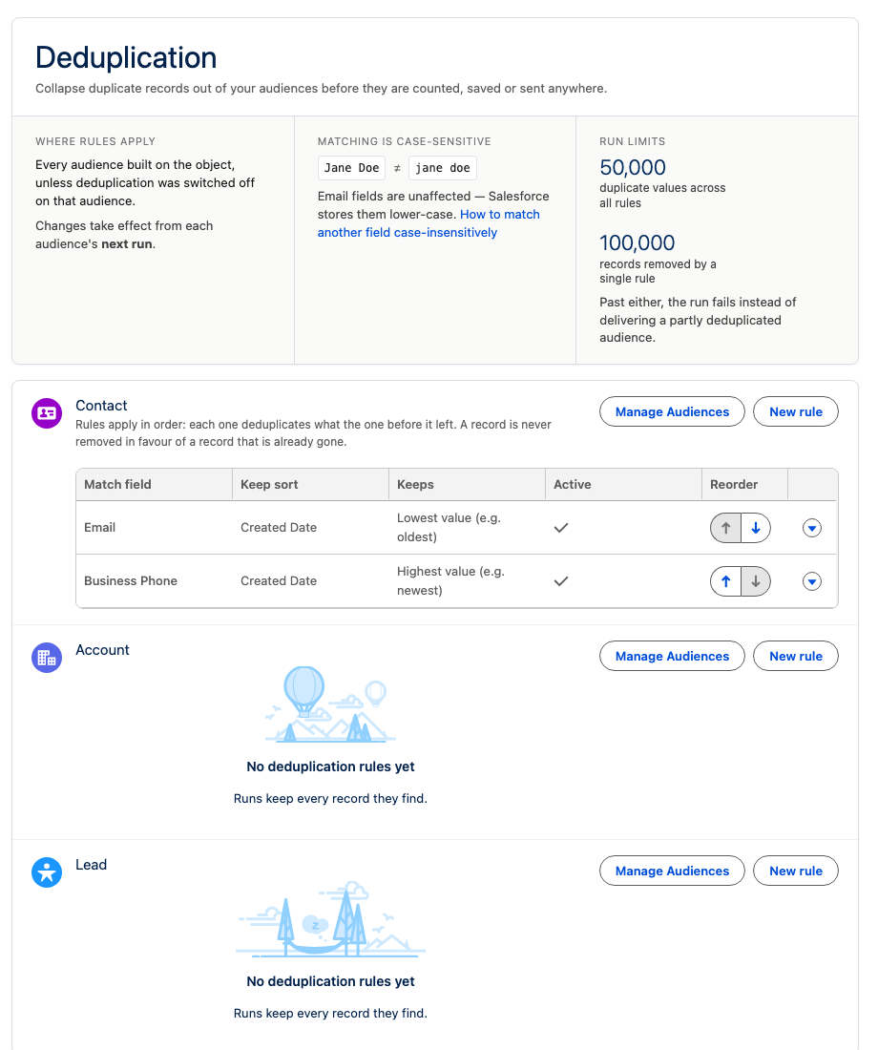Screen dimensions: 878x1050
Task: Open the case-insensitive matching help link
Action: (x=429, y=223)
